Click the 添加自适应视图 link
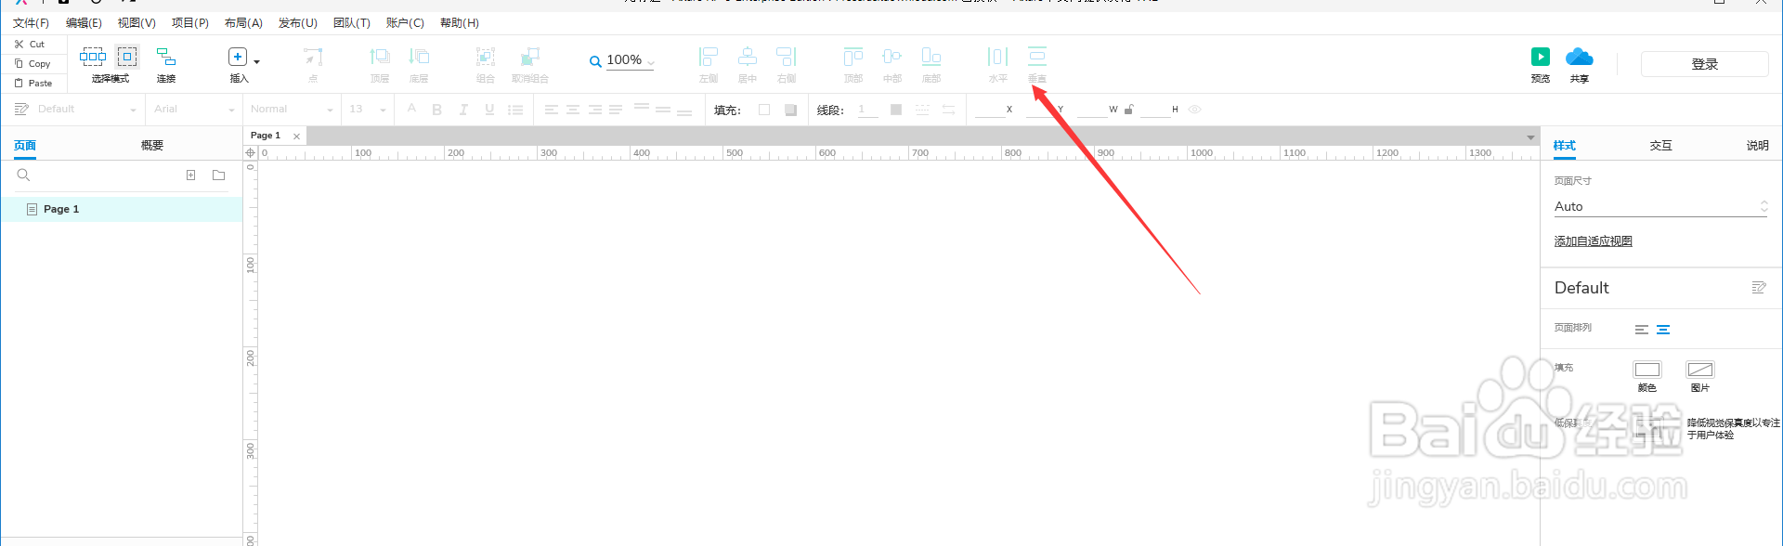This screenshot has width=1783, height=546. pos(1594,240)
